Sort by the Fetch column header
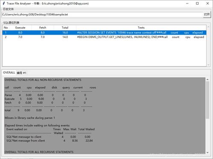This screenshot has height=159, width=213. pos(43,28)
